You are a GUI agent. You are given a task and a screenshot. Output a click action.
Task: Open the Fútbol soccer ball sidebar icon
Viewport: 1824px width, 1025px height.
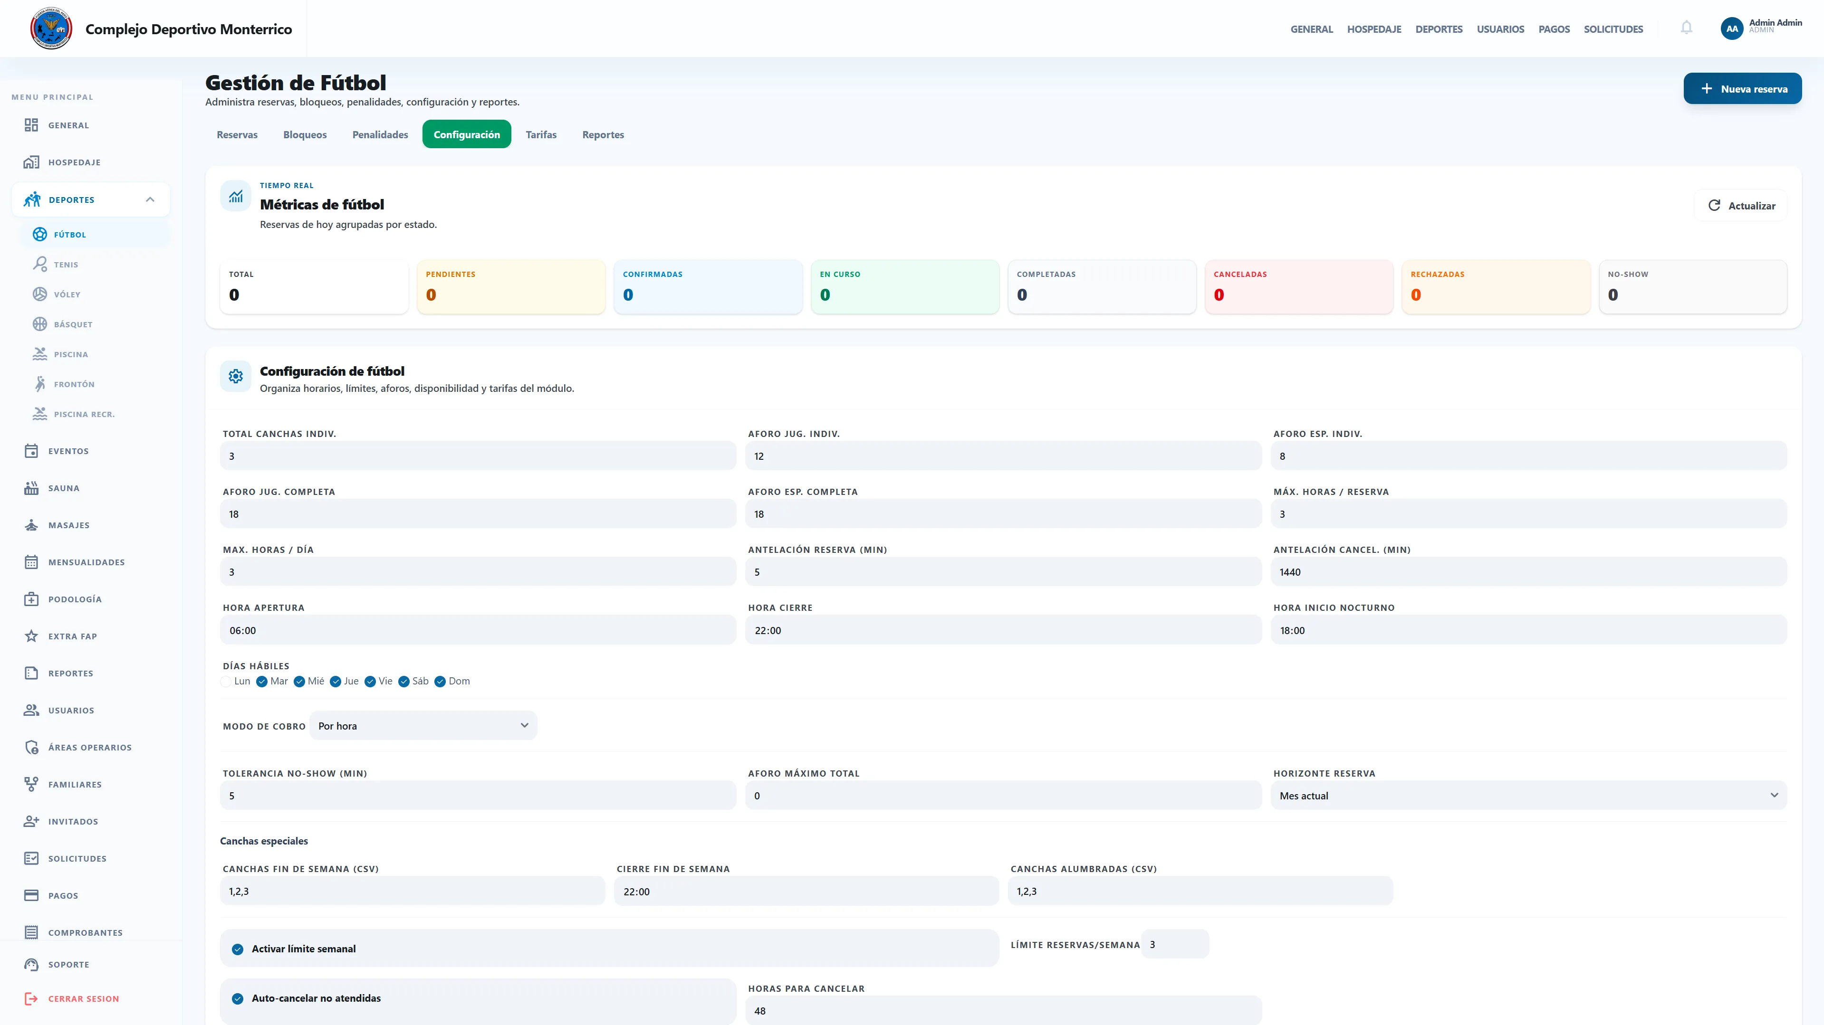40,234
